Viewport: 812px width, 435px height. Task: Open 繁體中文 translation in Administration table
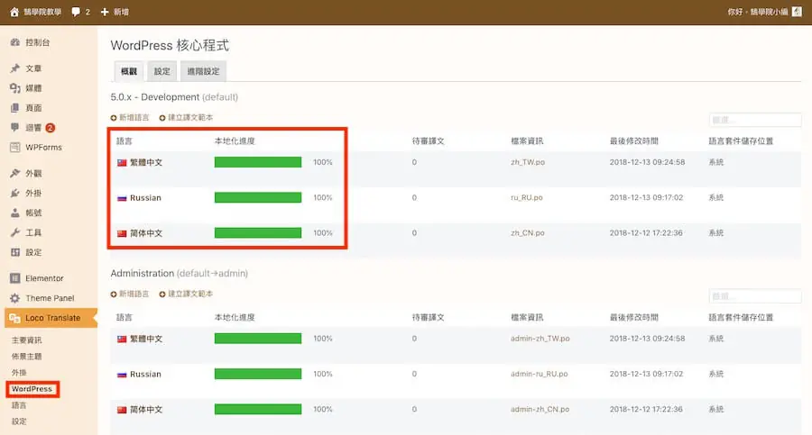coord(146,339)
